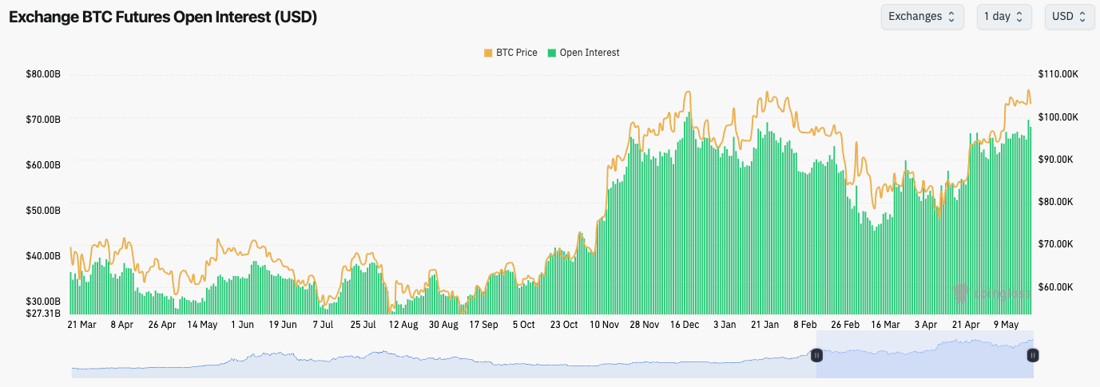Click the $80.00B left axis label

(43, 74)
